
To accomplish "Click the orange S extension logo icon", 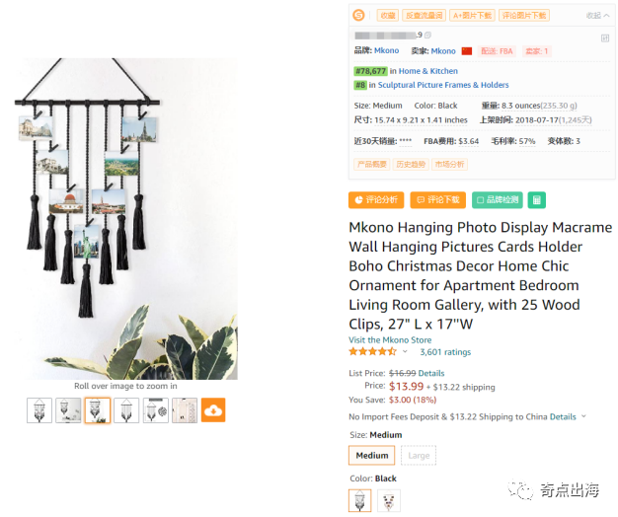I will pyautogui.click(x=358, y=16).
